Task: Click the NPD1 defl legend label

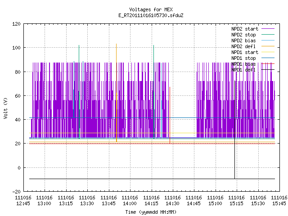Action: (243, 70)
